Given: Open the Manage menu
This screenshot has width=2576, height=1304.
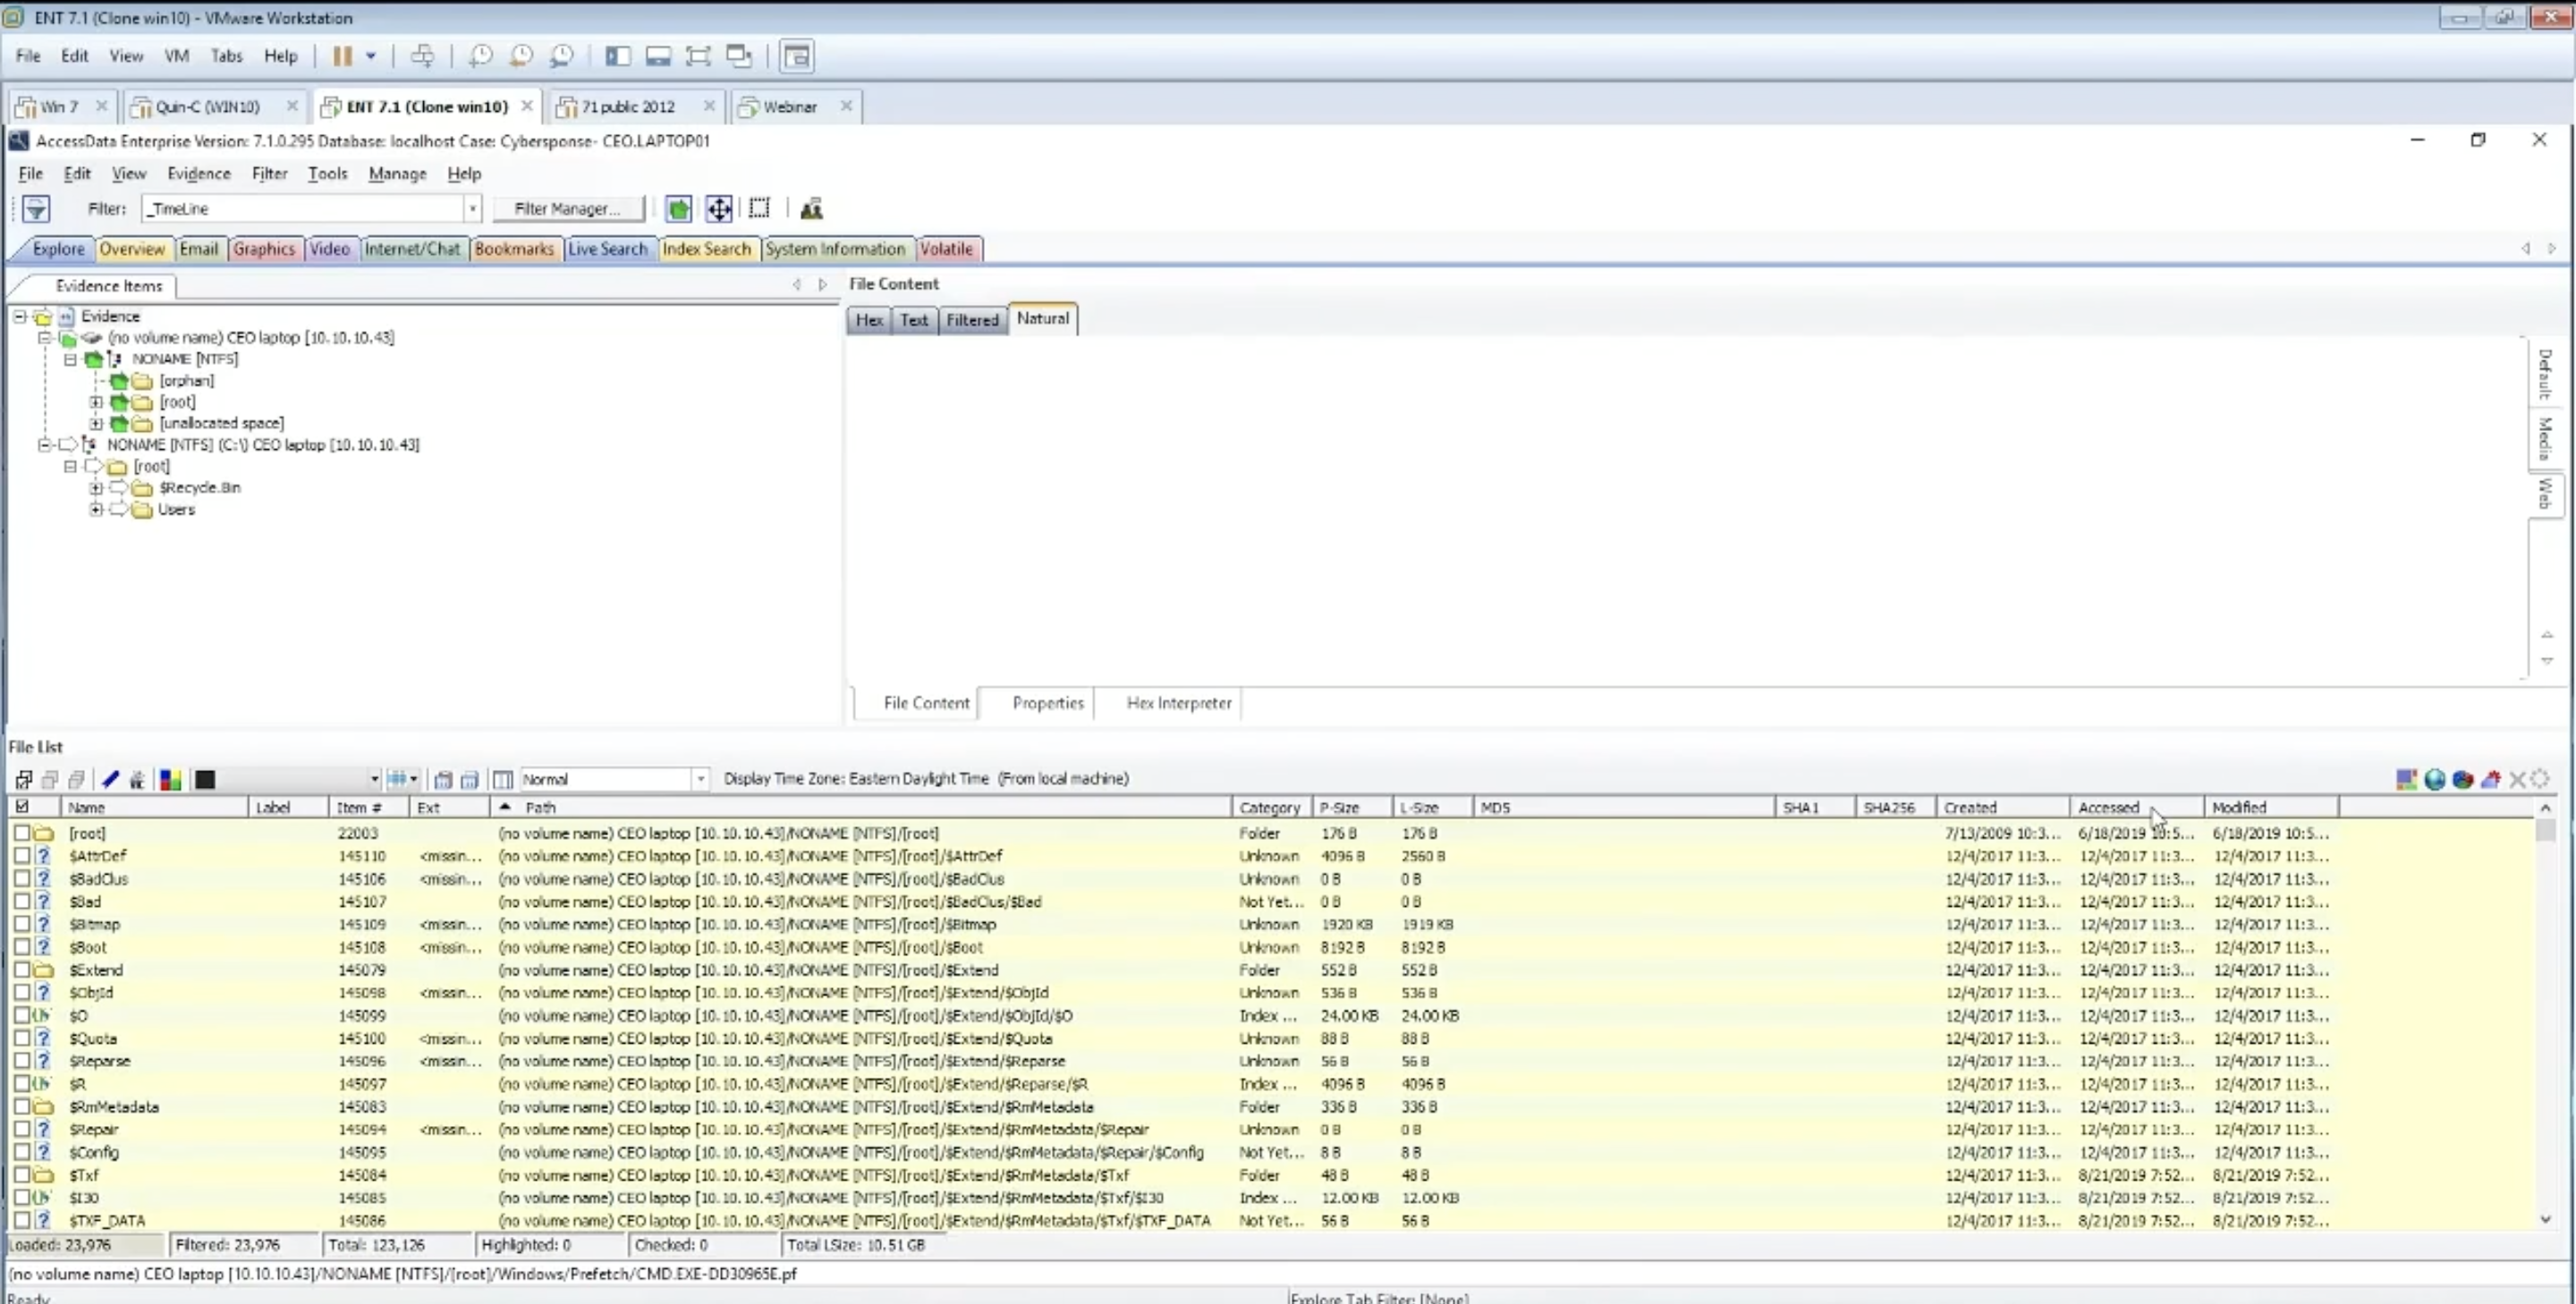Looking at the screenshot, I should click(397, 173).
